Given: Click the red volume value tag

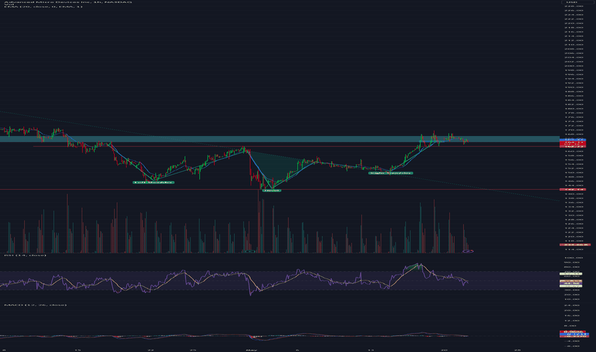Looking at the screenshot, I should (x=575, y=244).
